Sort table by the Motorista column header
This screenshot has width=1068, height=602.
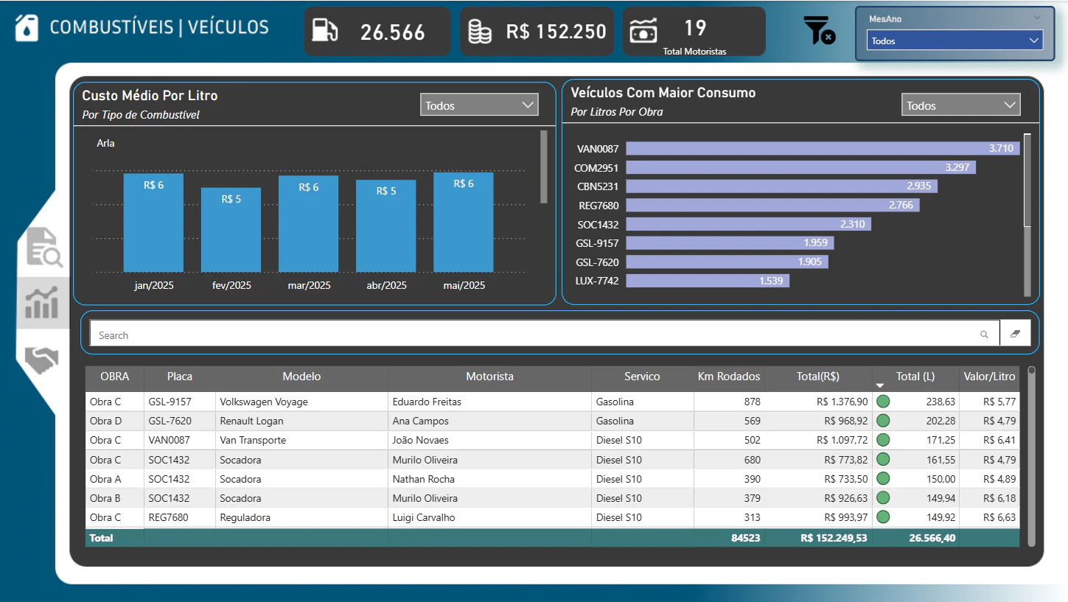pos(489,377)
